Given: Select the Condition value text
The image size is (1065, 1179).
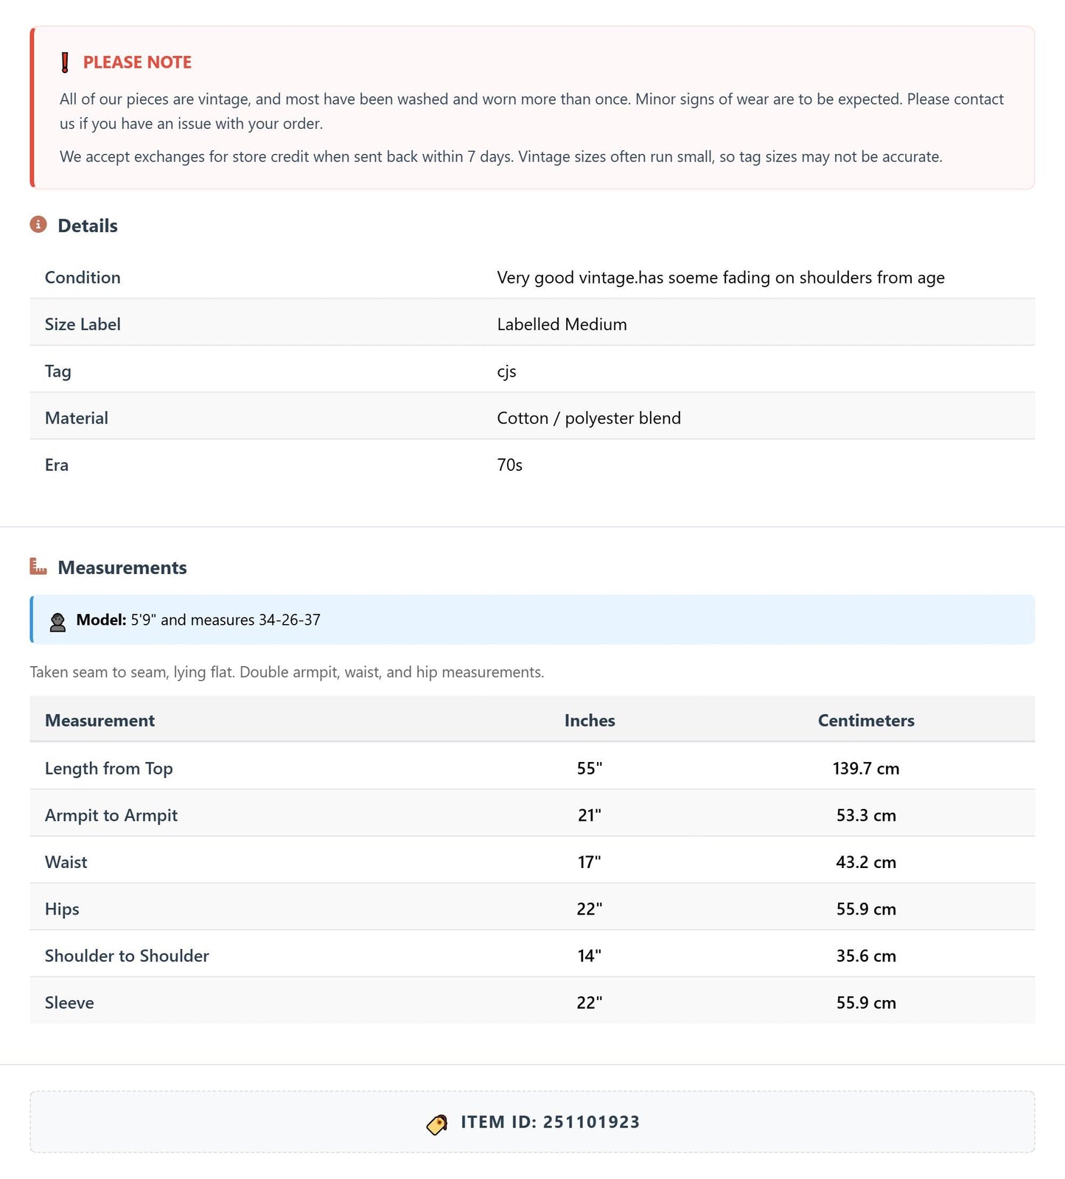Looking at the screenshot, I should coord(720,278).
